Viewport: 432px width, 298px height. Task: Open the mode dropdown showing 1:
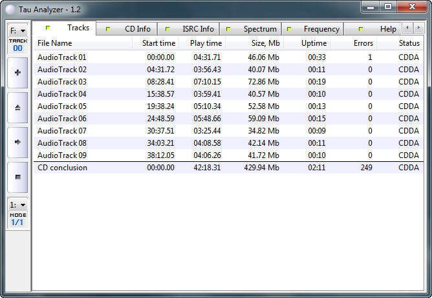point(17,205)
